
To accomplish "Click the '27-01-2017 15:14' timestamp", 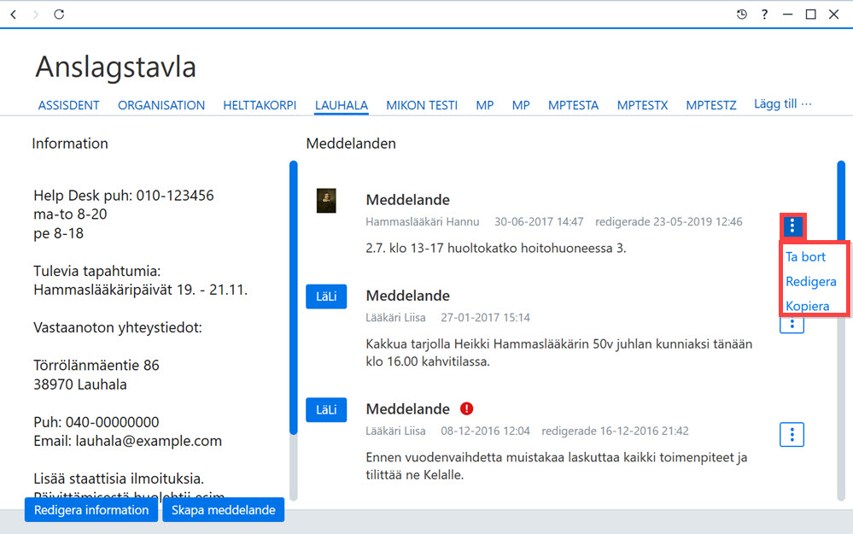I will pos(485,317).
